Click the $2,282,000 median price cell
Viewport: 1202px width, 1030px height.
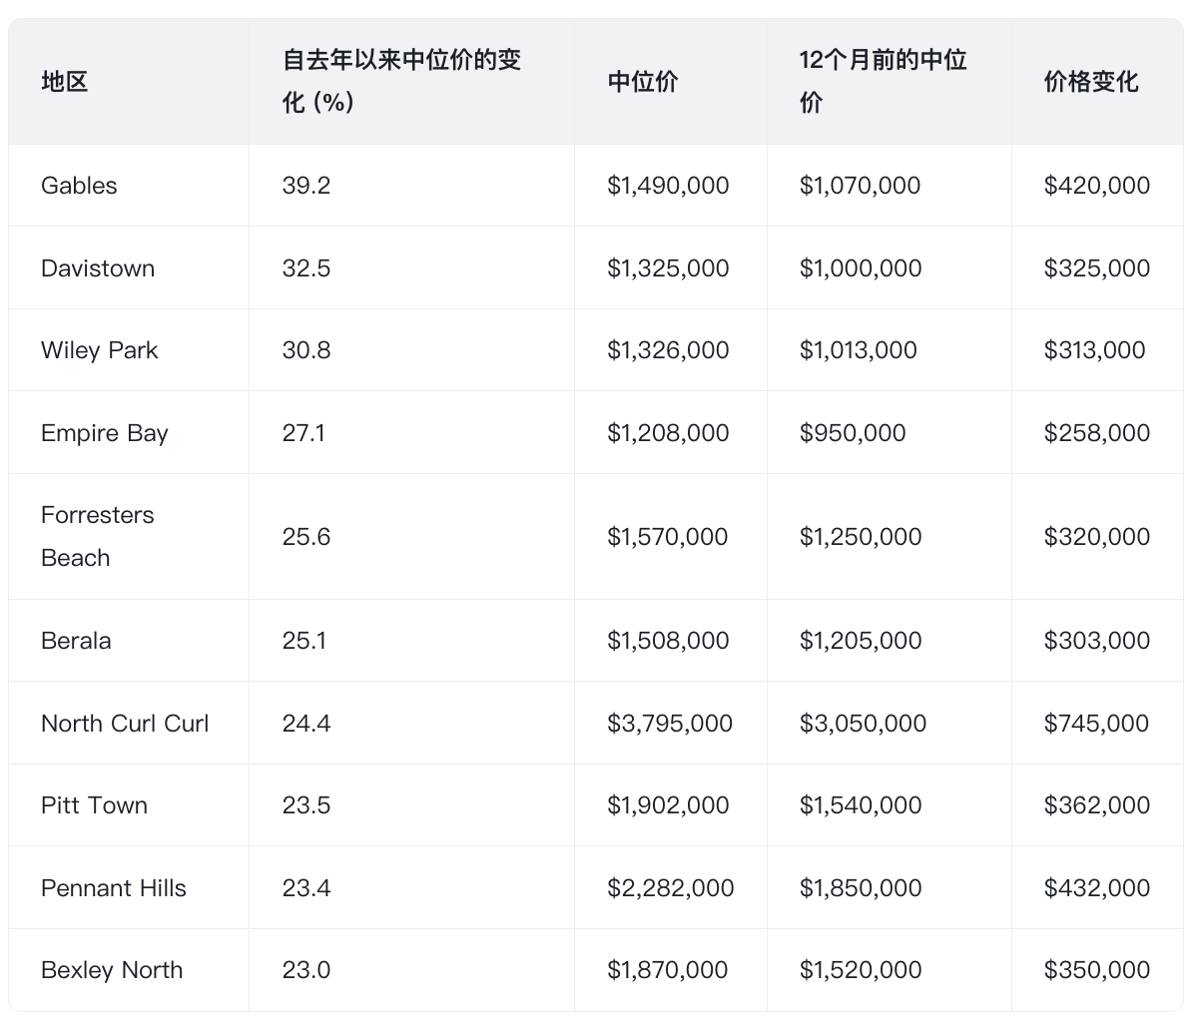pyautogui.click(x=670, y=888)
